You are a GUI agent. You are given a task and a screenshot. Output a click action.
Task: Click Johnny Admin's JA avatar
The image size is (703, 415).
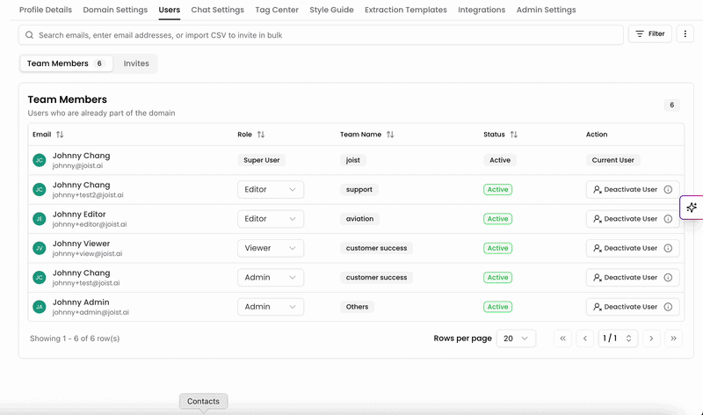(40, 307)
